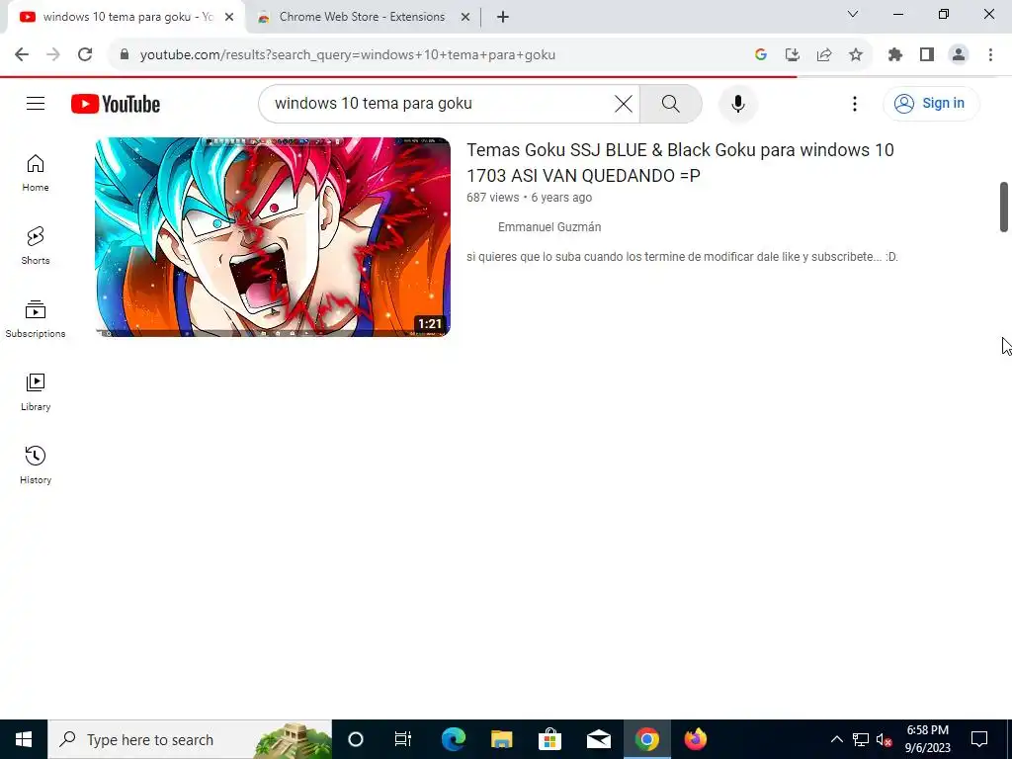Open File Explorer from taskbar
This screenshot has width=1012, height=759.
point(501,739)
